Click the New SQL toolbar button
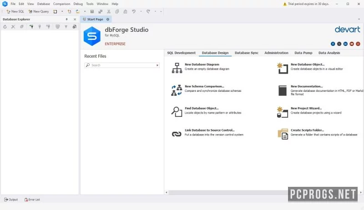Image resolution: width=364 pixels, height=210 pixels. click(15, 11)
